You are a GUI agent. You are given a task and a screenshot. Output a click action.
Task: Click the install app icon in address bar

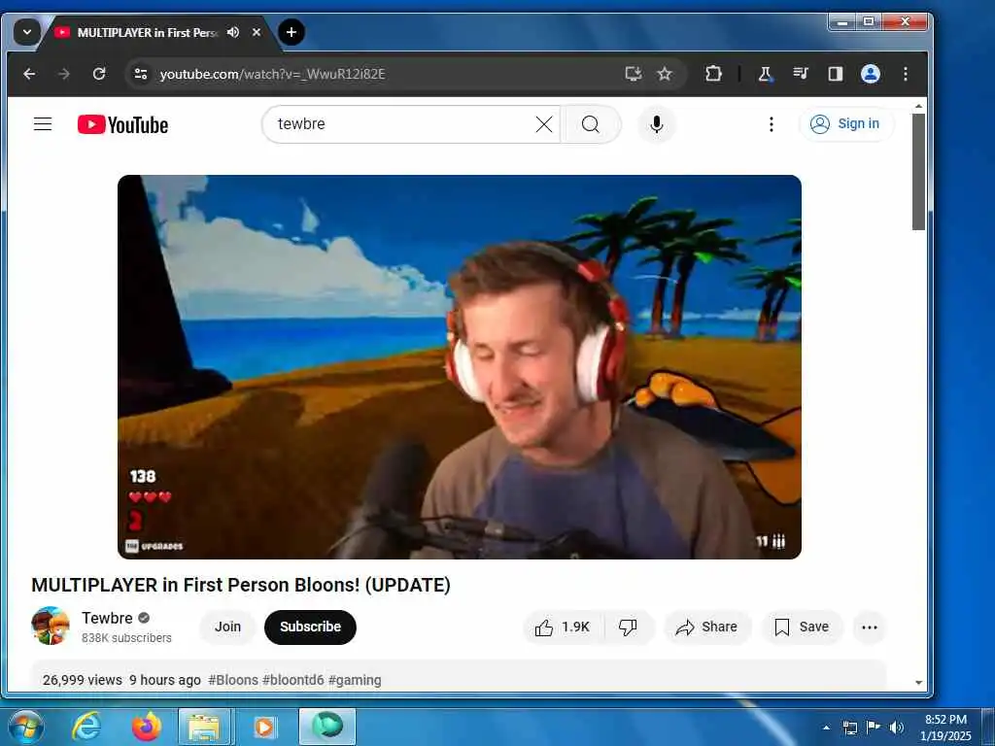(x=633, y=74)
